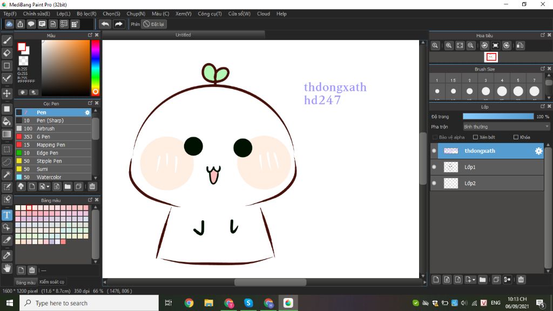The height and width of the screenshot is (311, 553).
Task: Hide the Lớp2 layer
Action: pyautogui.click(x=434, y=184)
